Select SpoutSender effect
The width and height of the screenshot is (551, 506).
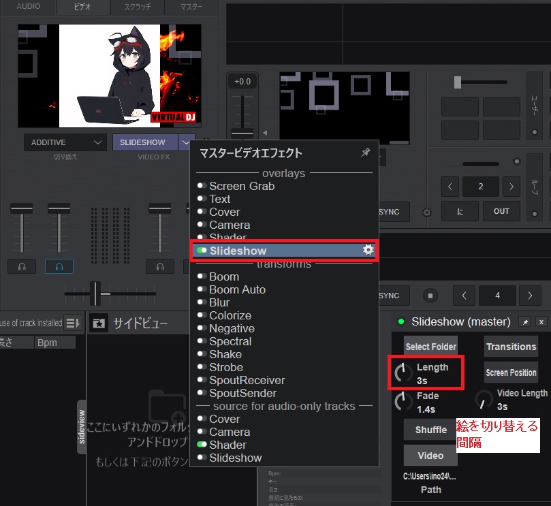click(x=243, y=393)
